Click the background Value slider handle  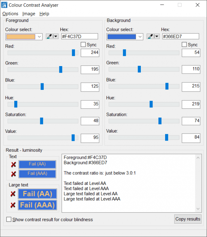click(x=167, y=137)
